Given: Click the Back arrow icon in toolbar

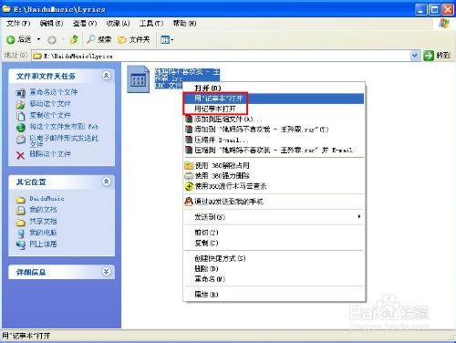Looking at the screenshot, I should (x=11, y=39).
